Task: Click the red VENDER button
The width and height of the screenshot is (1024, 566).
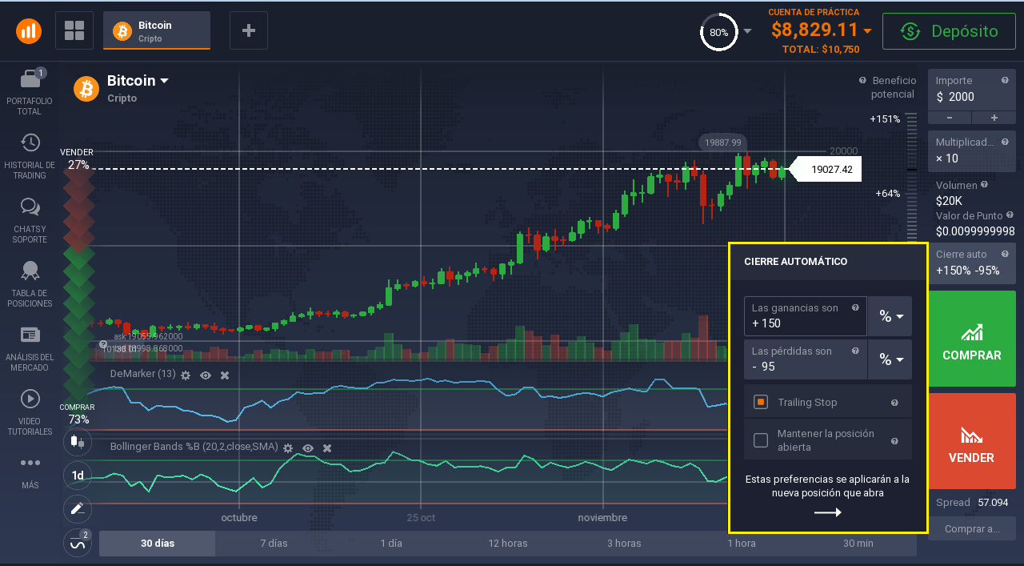Action: coord(972,441)
